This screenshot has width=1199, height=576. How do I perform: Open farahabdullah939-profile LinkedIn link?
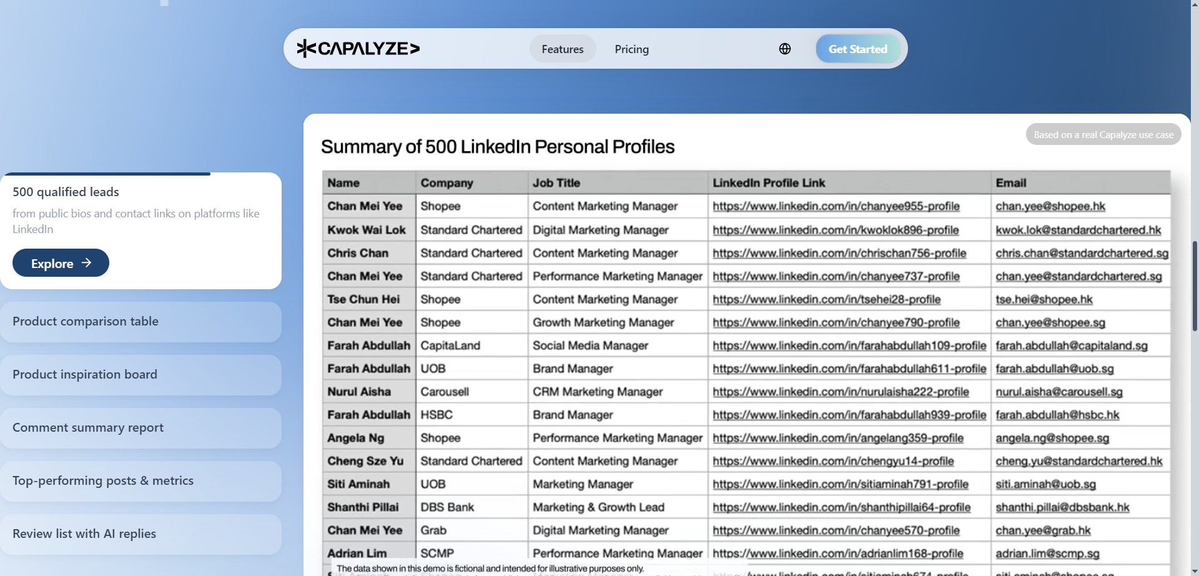[849, 415]
